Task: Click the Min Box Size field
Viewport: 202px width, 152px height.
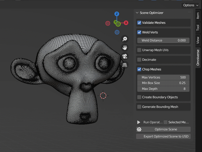Action: 163,83
